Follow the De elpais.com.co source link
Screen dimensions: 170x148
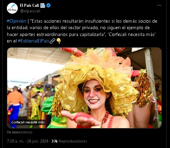(19, 132)
